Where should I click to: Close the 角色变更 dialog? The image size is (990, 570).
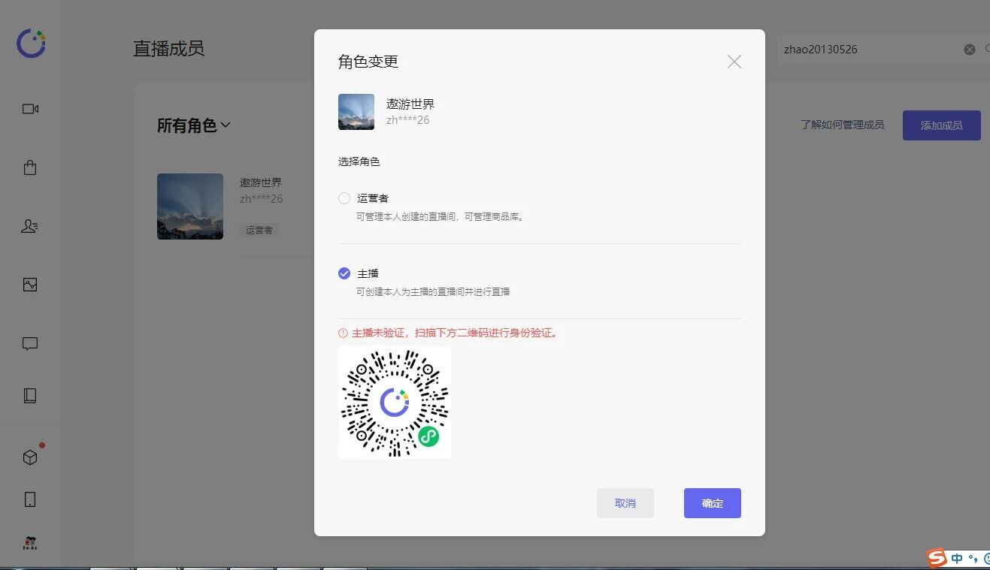pos(734,62)
